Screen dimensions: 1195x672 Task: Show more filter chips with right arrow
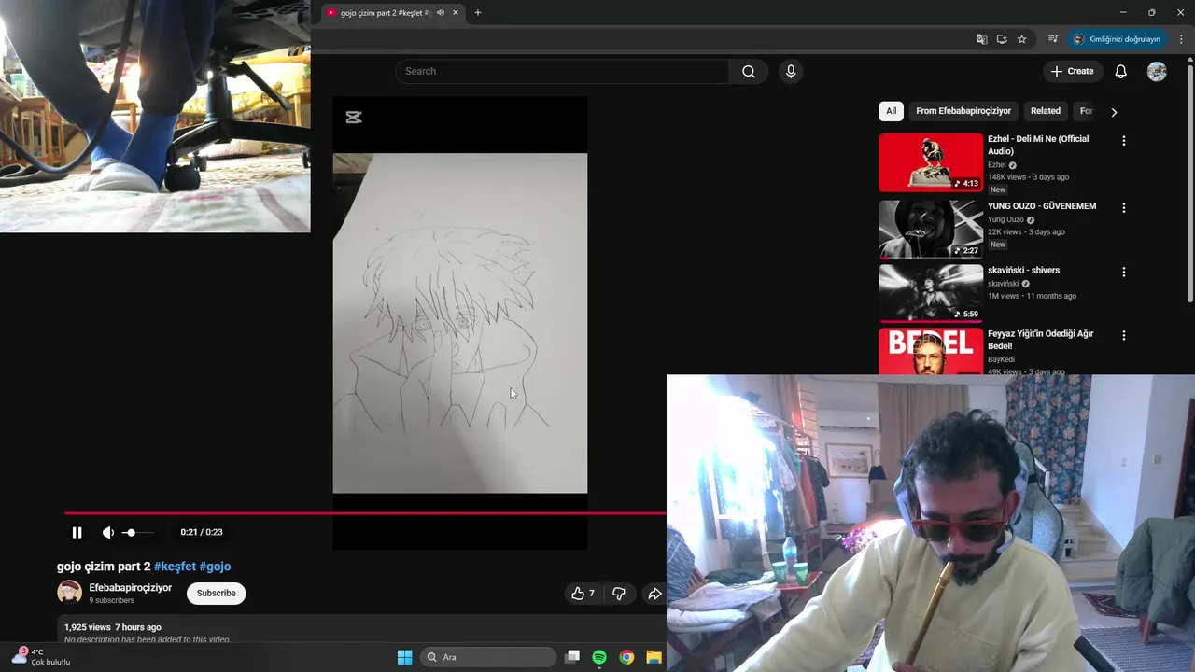click(x=1114, y=112)
